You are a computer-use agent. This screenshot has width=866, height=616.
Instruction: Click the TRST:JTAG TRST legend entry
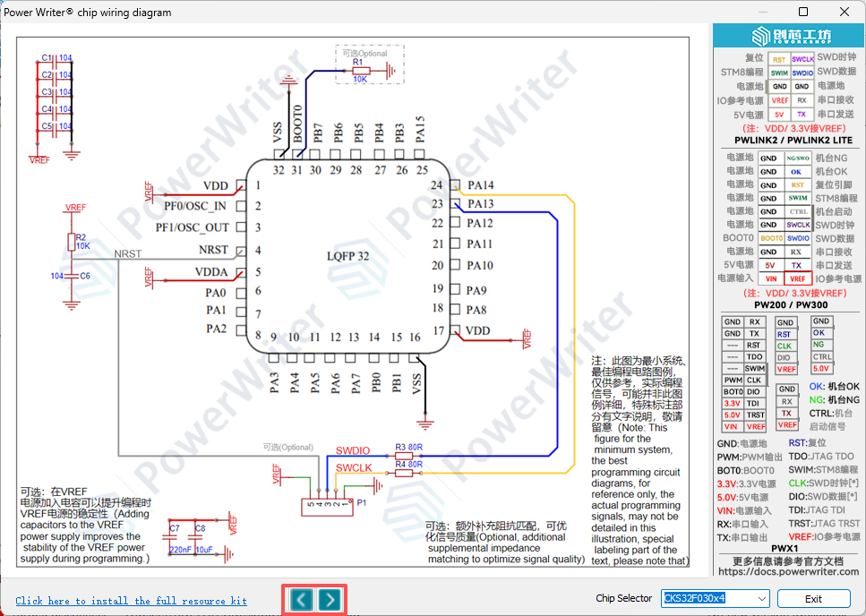(x=824, y=523)
